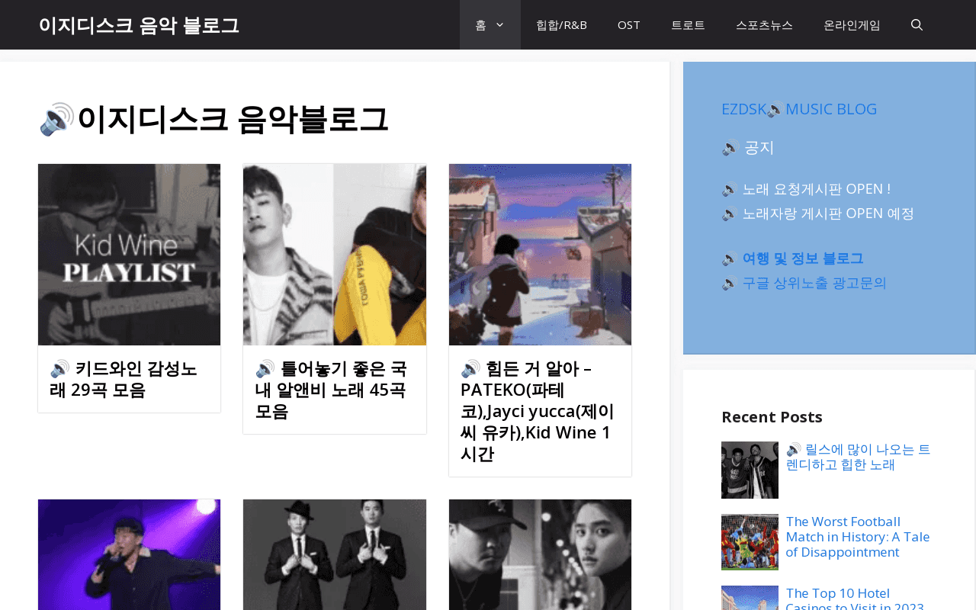
Task: Click the R&B singers post thumbnail image
Action: [335, 255]
